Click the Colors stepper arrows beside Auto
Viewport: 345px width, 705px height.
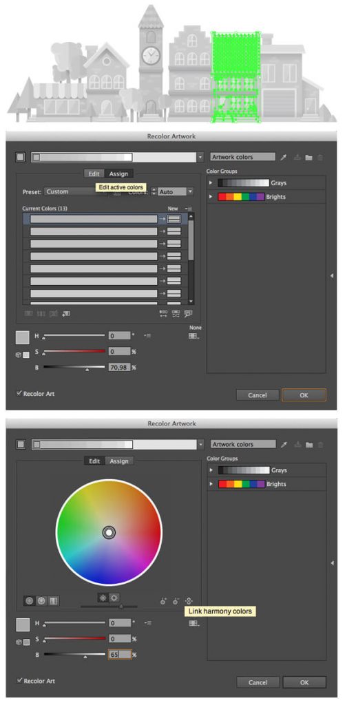[x=154, y=192]
